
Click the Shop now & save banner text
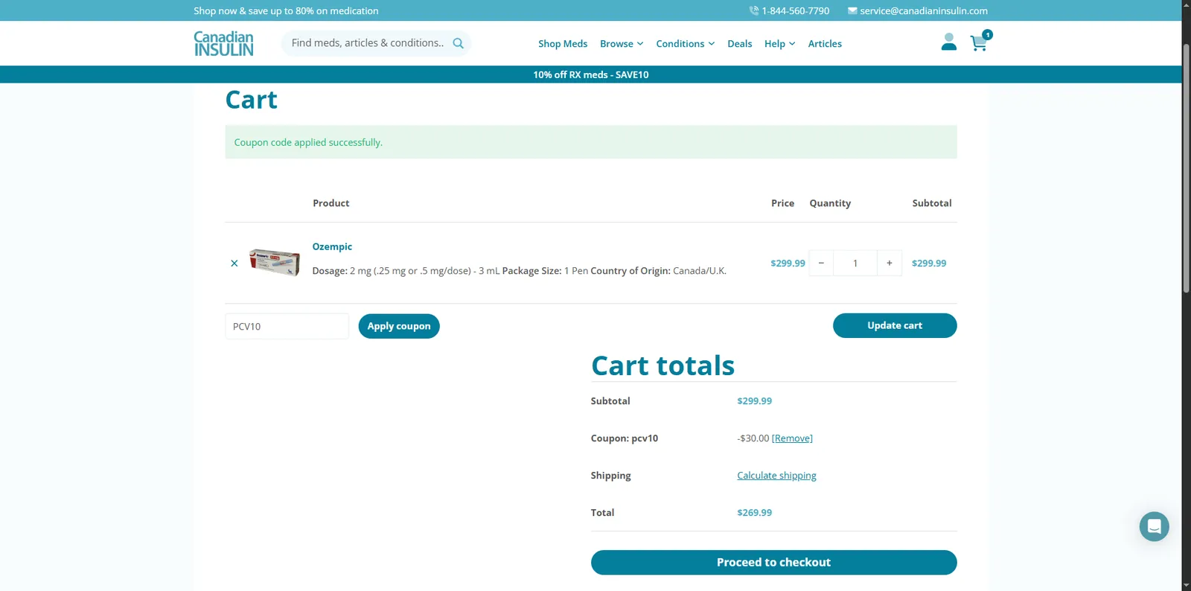[286, 10]
